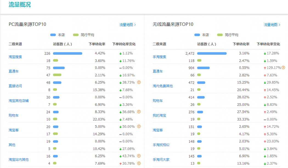
Task: Click warning icon beside 38.73% in 直接访问 row
Action: click(139, 82)
